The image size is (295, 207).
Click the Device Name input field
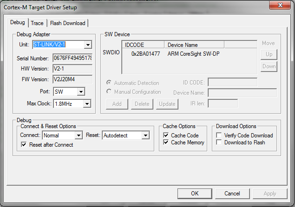pos(243,93)
